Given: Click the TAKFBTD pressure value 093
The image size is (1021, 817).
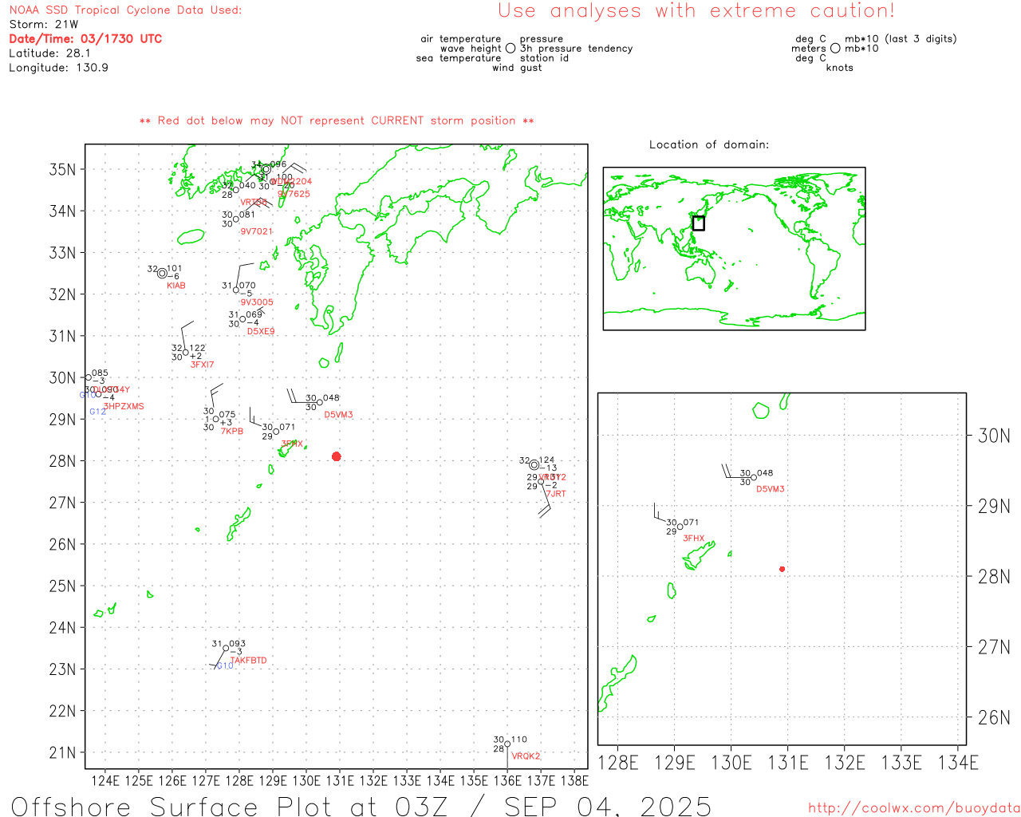Looking at the screenshot, I should point(238,644).
